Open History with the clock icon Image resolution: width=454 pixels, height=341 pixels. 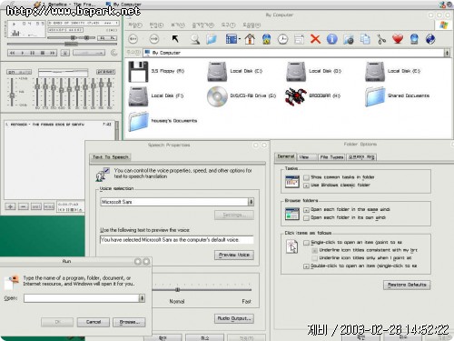[x=282, y=39]
